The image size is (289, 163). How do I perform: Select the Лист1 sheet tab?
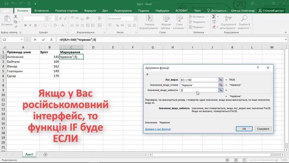(x=29, y=154)
